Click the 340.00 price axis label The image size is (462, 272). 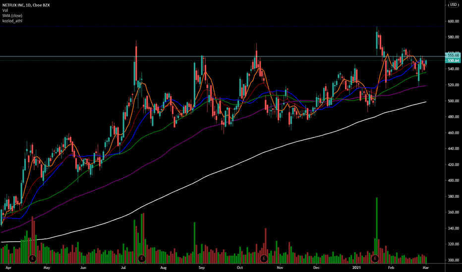(453, 228)
